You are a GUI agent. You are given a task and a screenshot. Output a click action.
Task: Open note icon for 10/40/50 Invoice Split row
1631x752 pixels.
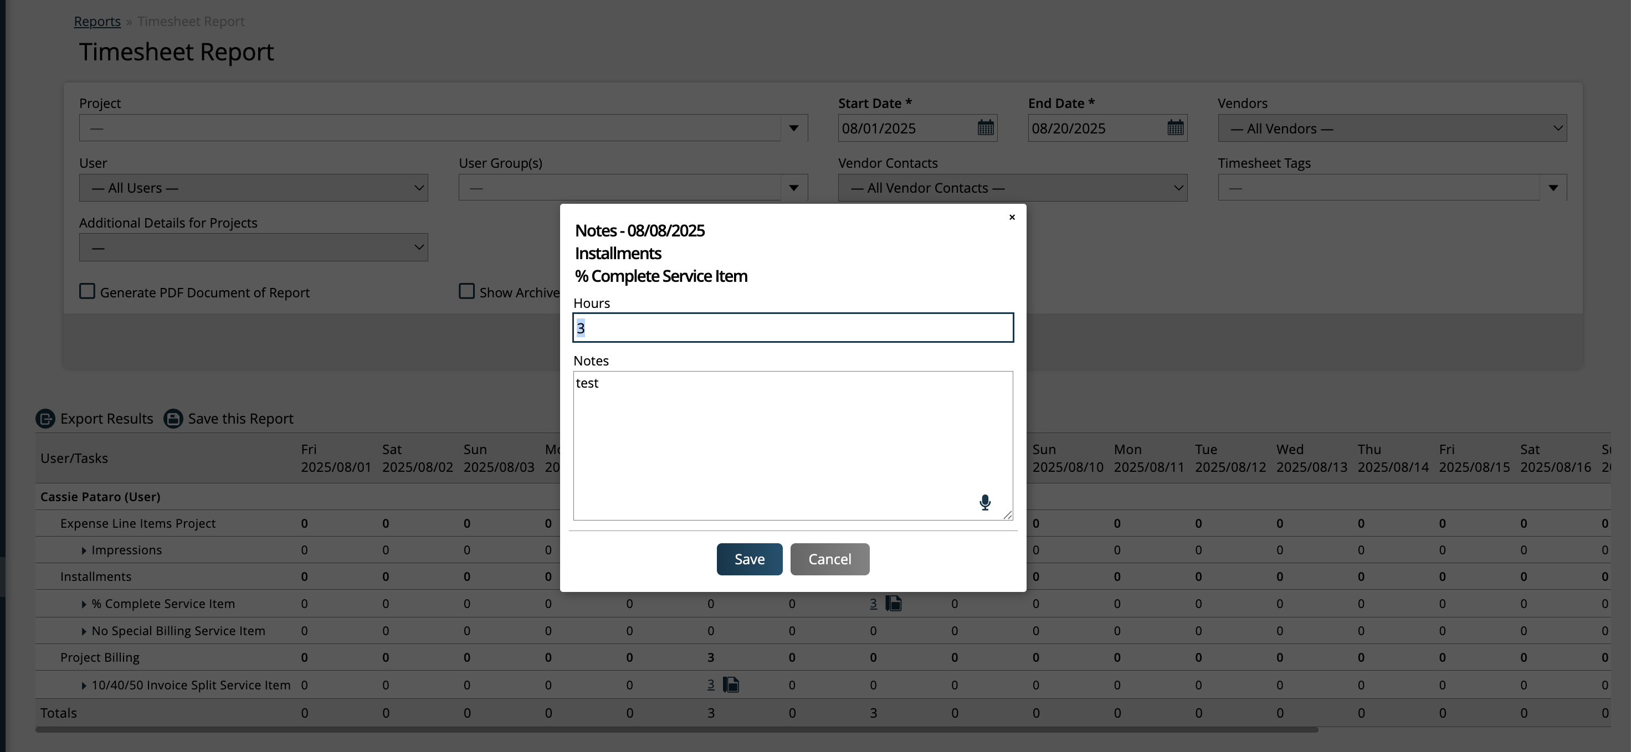pyautogui.click(x=731, y=684)
